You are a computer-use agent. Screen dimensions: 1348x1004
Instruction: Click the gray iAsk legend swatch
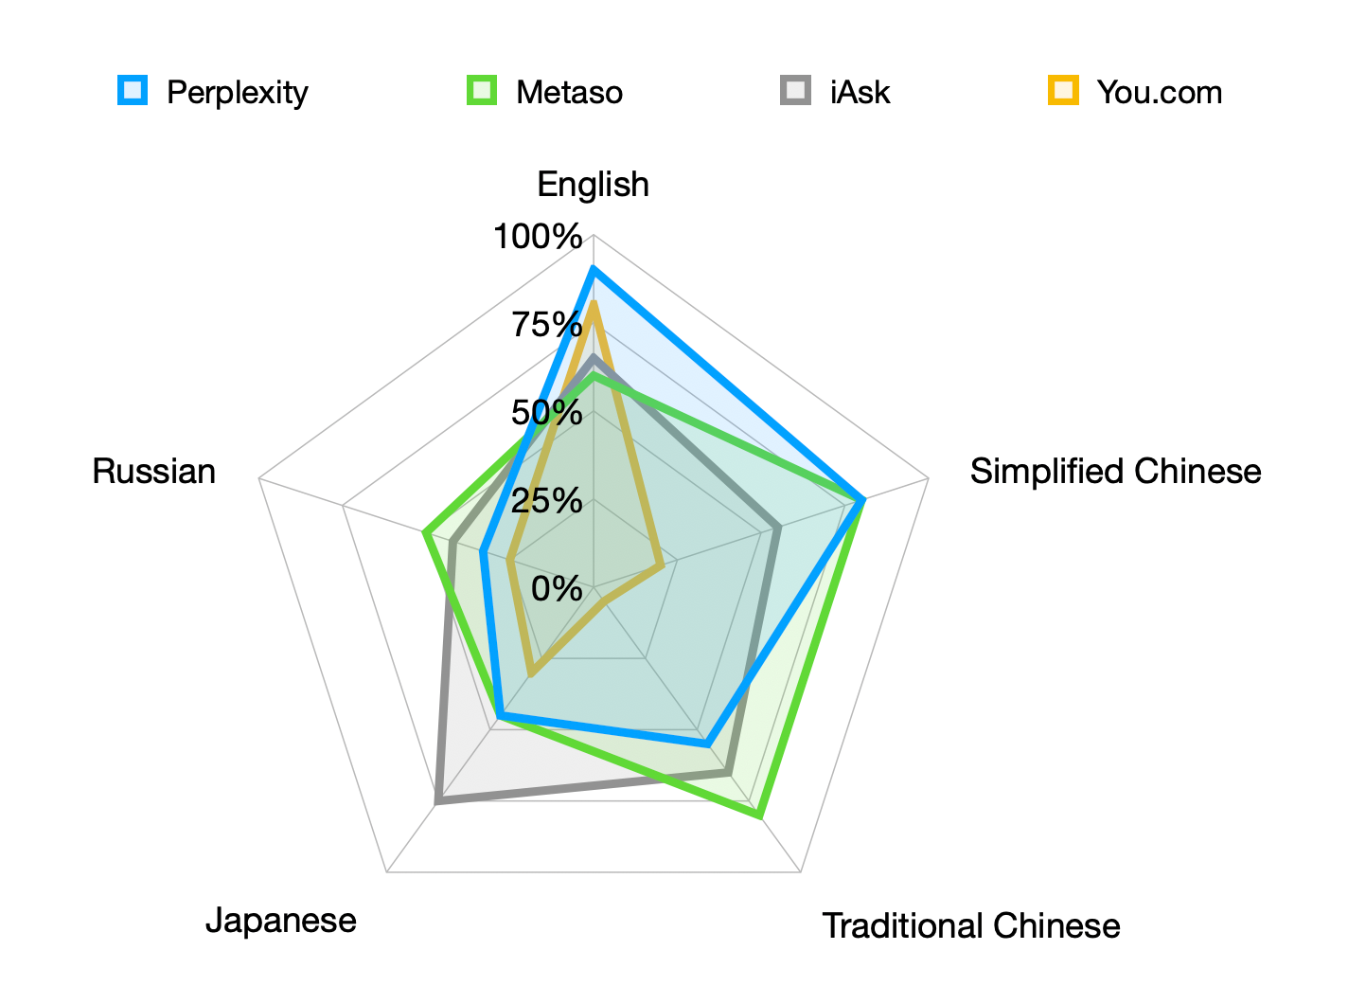point(796,91)
